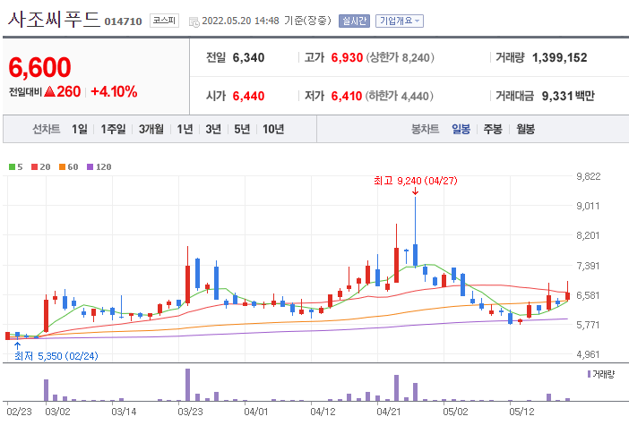Click the 사조씨푸드 stock name heading

click(x=54, y=19)
